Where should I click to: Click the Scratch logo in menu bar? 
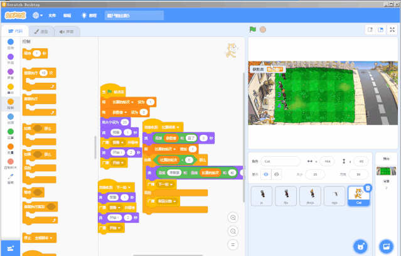click(x=16, y=15)
